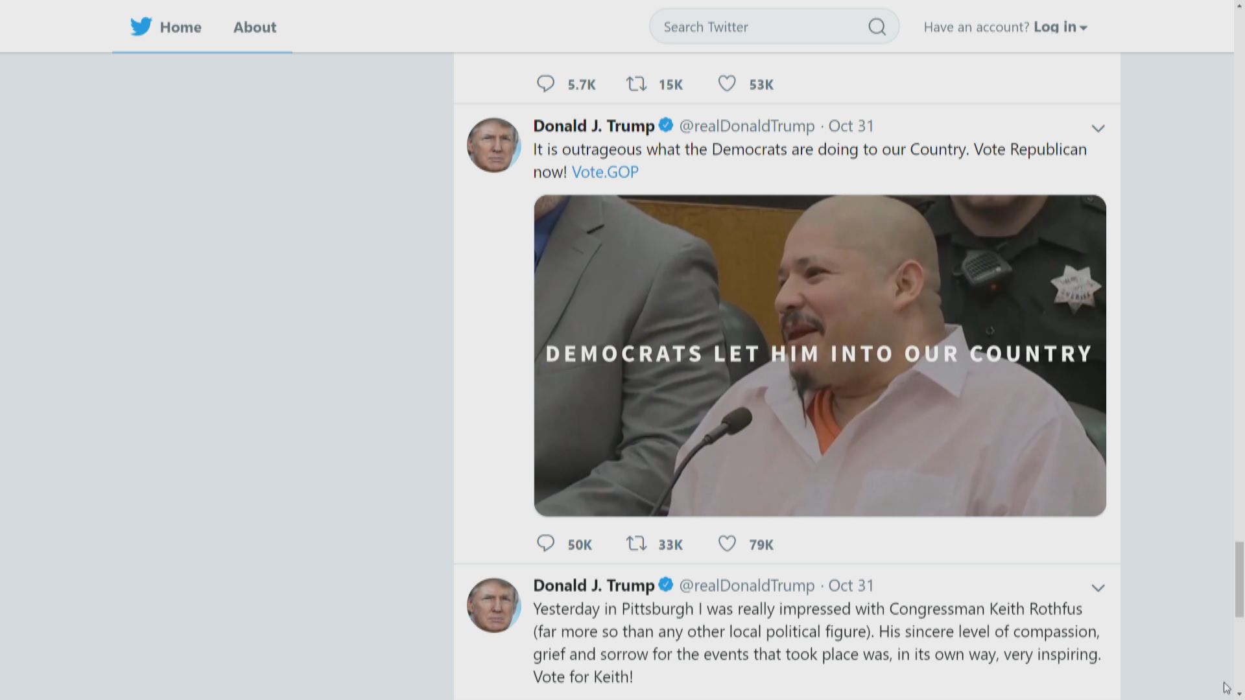Like the tweet showing 53K likes
Screen dimensions: 1245x700
click(727, 84)
